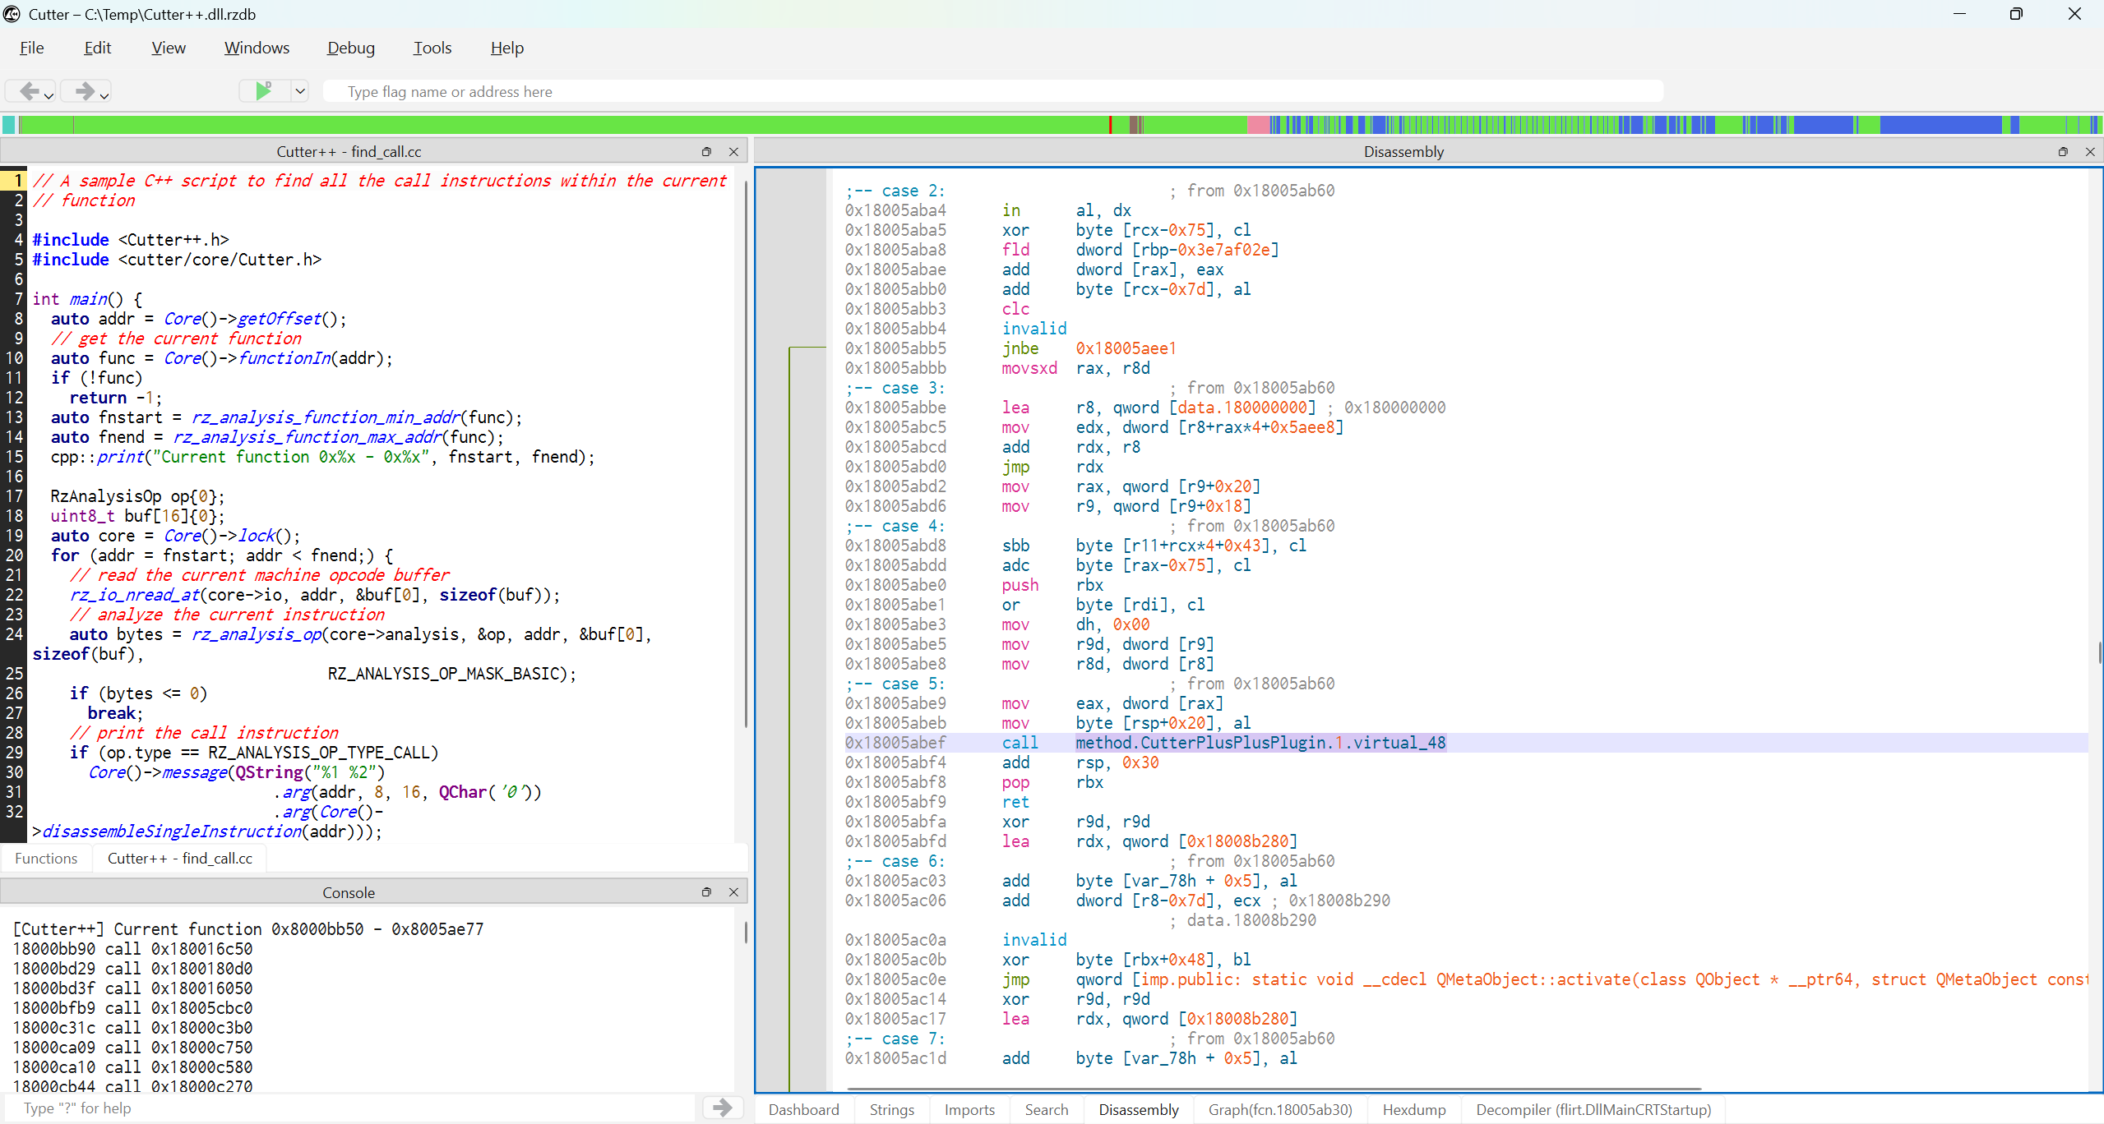The image size is (2104, 1124).
Task: Close the Cutter++ find_call.cc panel
Action: click(733, 152)
